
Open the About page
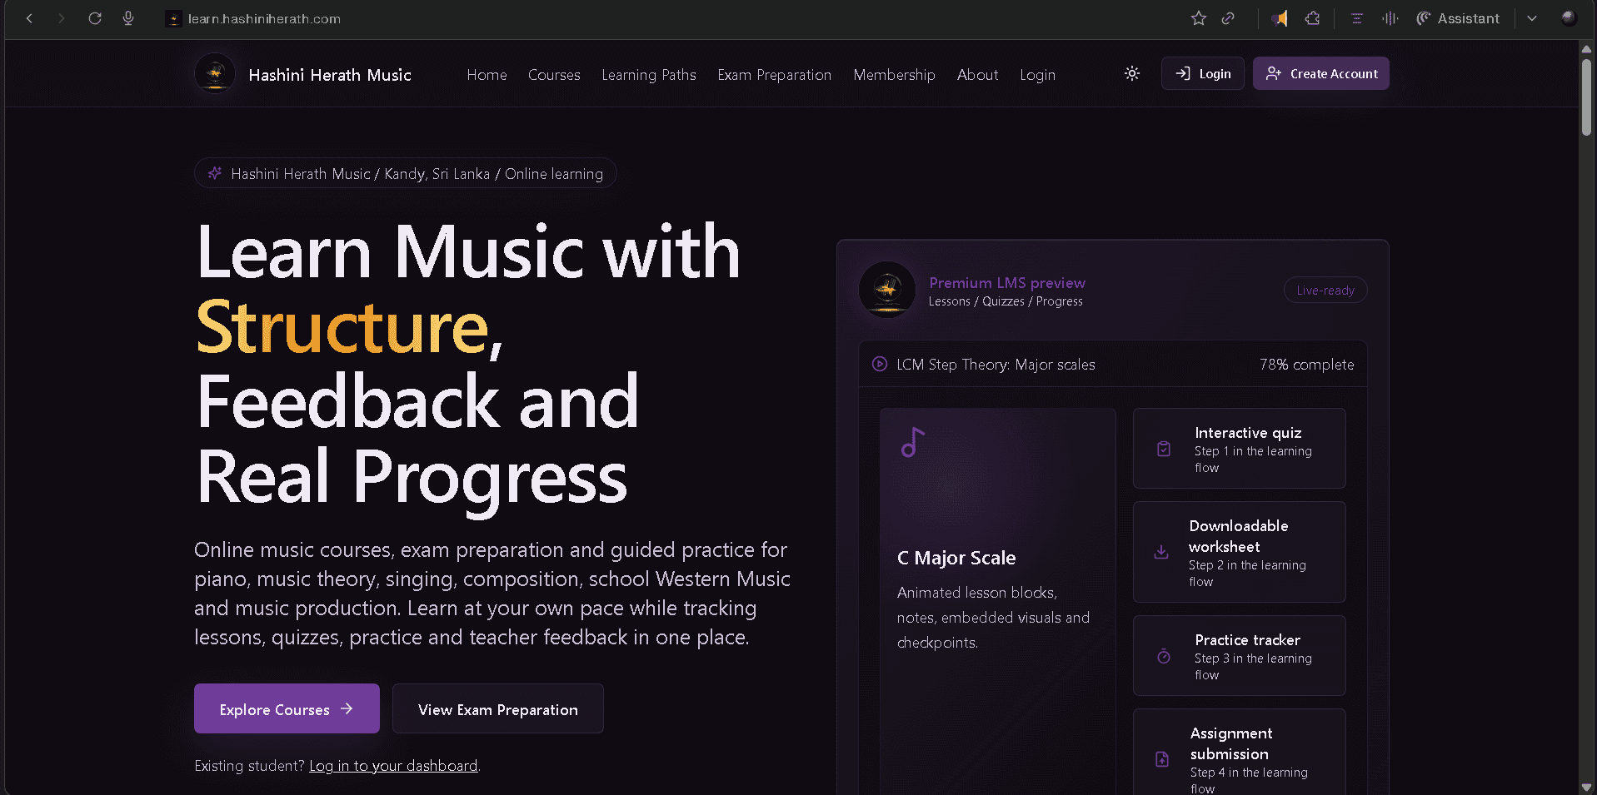[977, 75]
